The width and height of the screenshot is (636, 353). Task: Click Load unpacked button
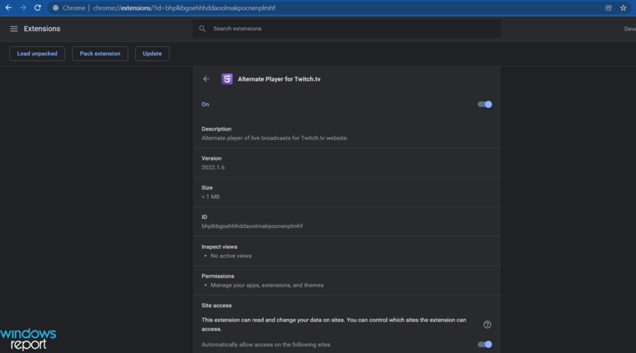point(37,54)
